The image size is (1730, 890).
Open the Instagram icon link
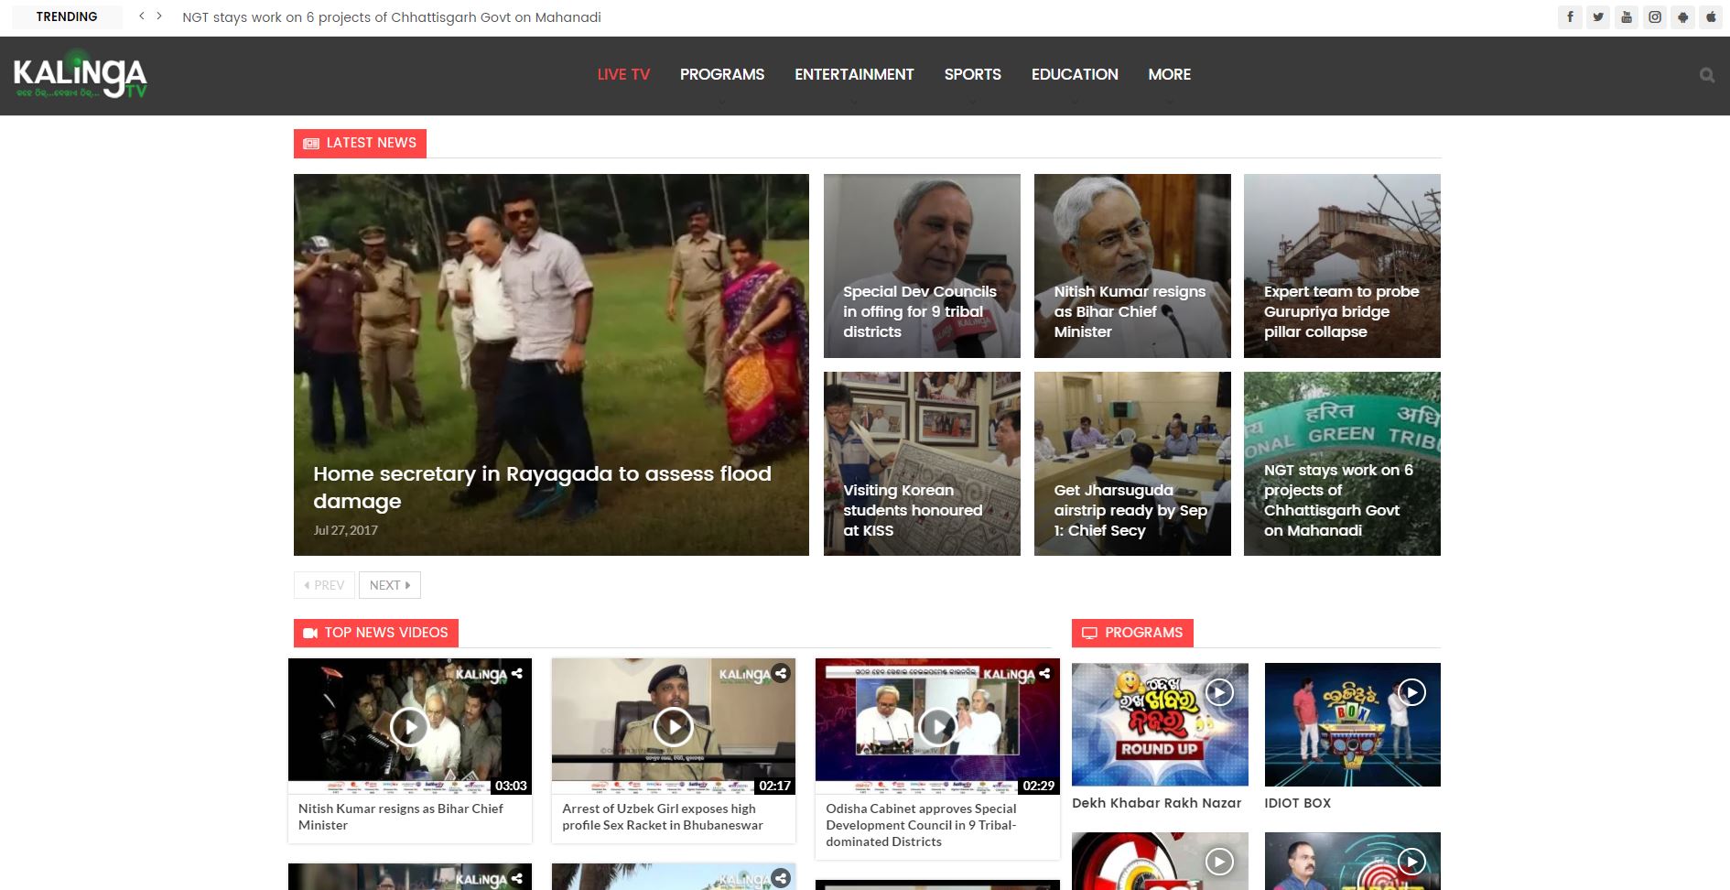coord(1655,16)
